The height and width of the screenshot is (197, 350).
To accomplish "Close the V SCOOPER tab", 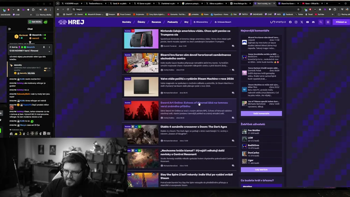I will tap(81, 4).
